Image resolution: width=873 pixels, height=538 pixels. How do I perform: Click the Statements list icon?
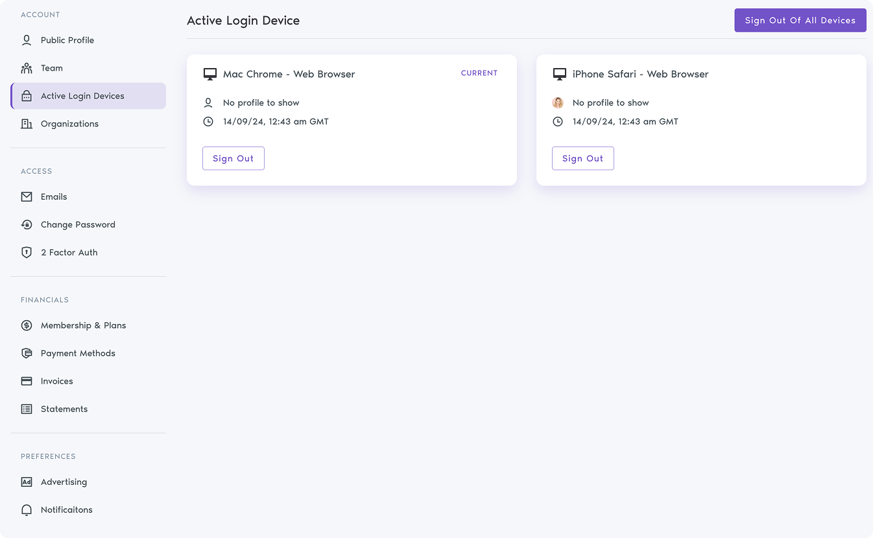pyautogui.click(x=26, y=408)
